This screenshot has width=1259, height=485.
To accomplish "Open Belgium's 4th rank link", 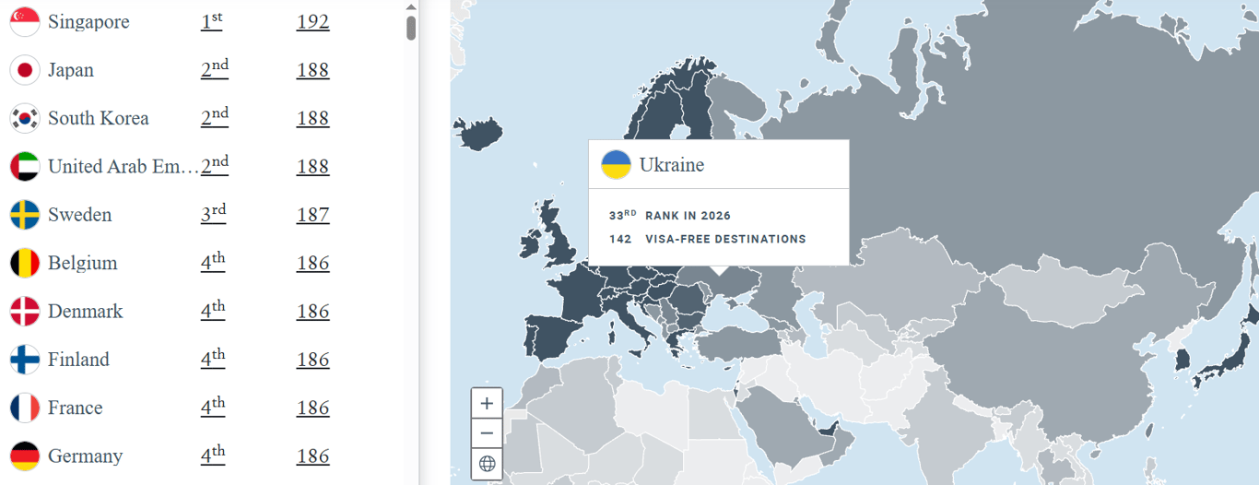I will pos(213,262).
